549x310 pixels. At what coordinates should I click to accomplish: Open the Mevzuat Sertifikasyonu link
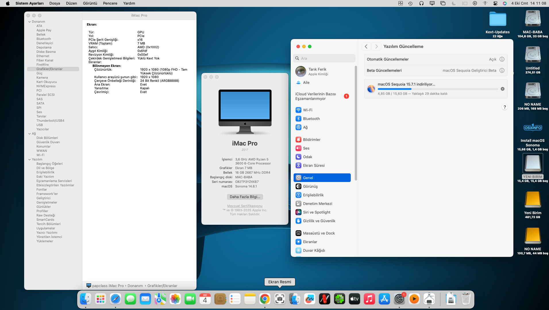tap(245, 206)
